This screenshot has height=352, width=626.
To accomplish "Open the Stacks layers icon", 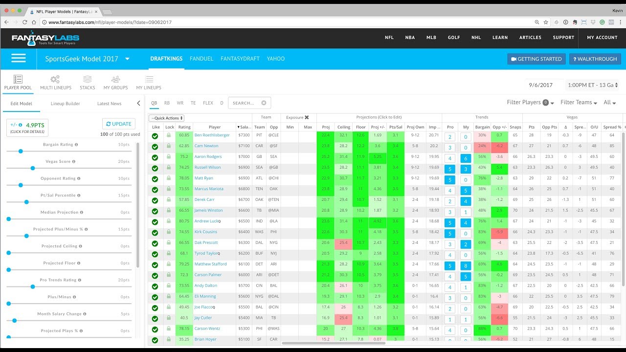I will tap(87, 79).
